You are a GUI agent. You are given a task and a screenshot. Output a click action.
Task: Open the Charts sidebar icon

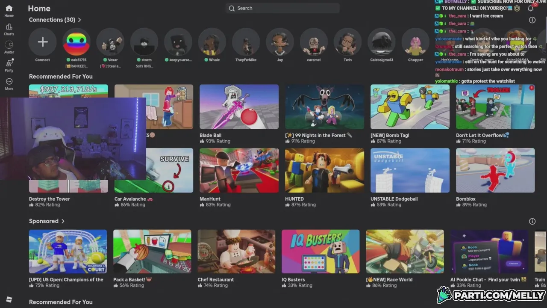pyautogui.click(x=9, y=30)
